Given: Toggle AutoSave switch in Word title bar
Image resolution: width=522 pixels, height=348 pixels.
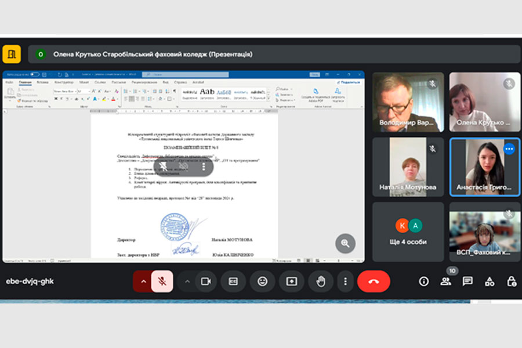Looking at the screenshot, I should [x=35, y=74].
